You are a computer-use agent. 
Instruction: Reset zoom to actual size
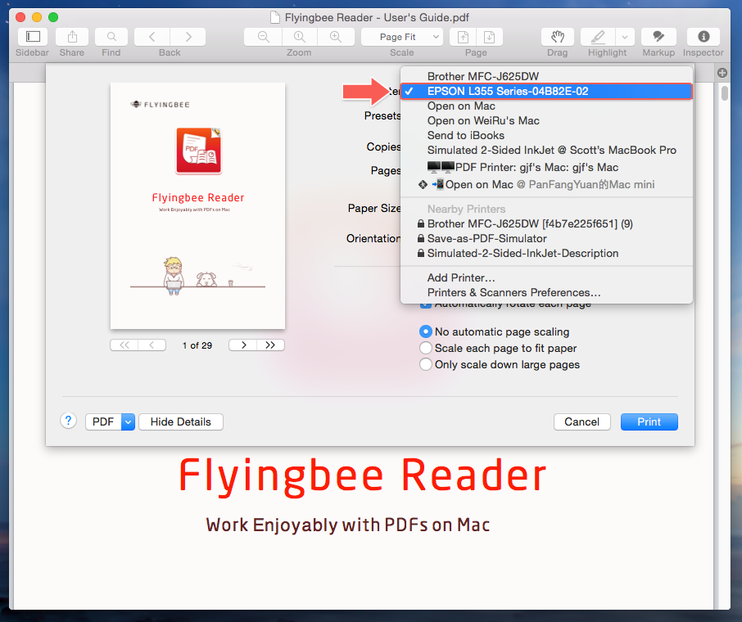[299, 37]
